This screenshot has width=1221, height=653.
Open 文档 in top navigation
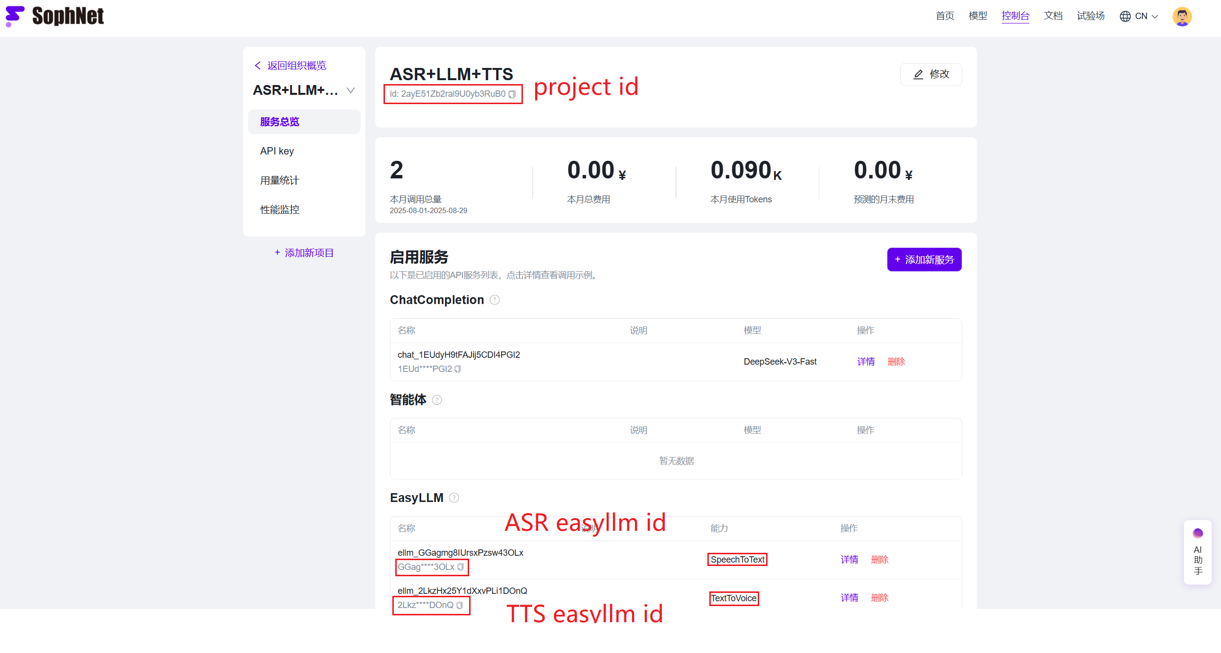pos(1053,16)
